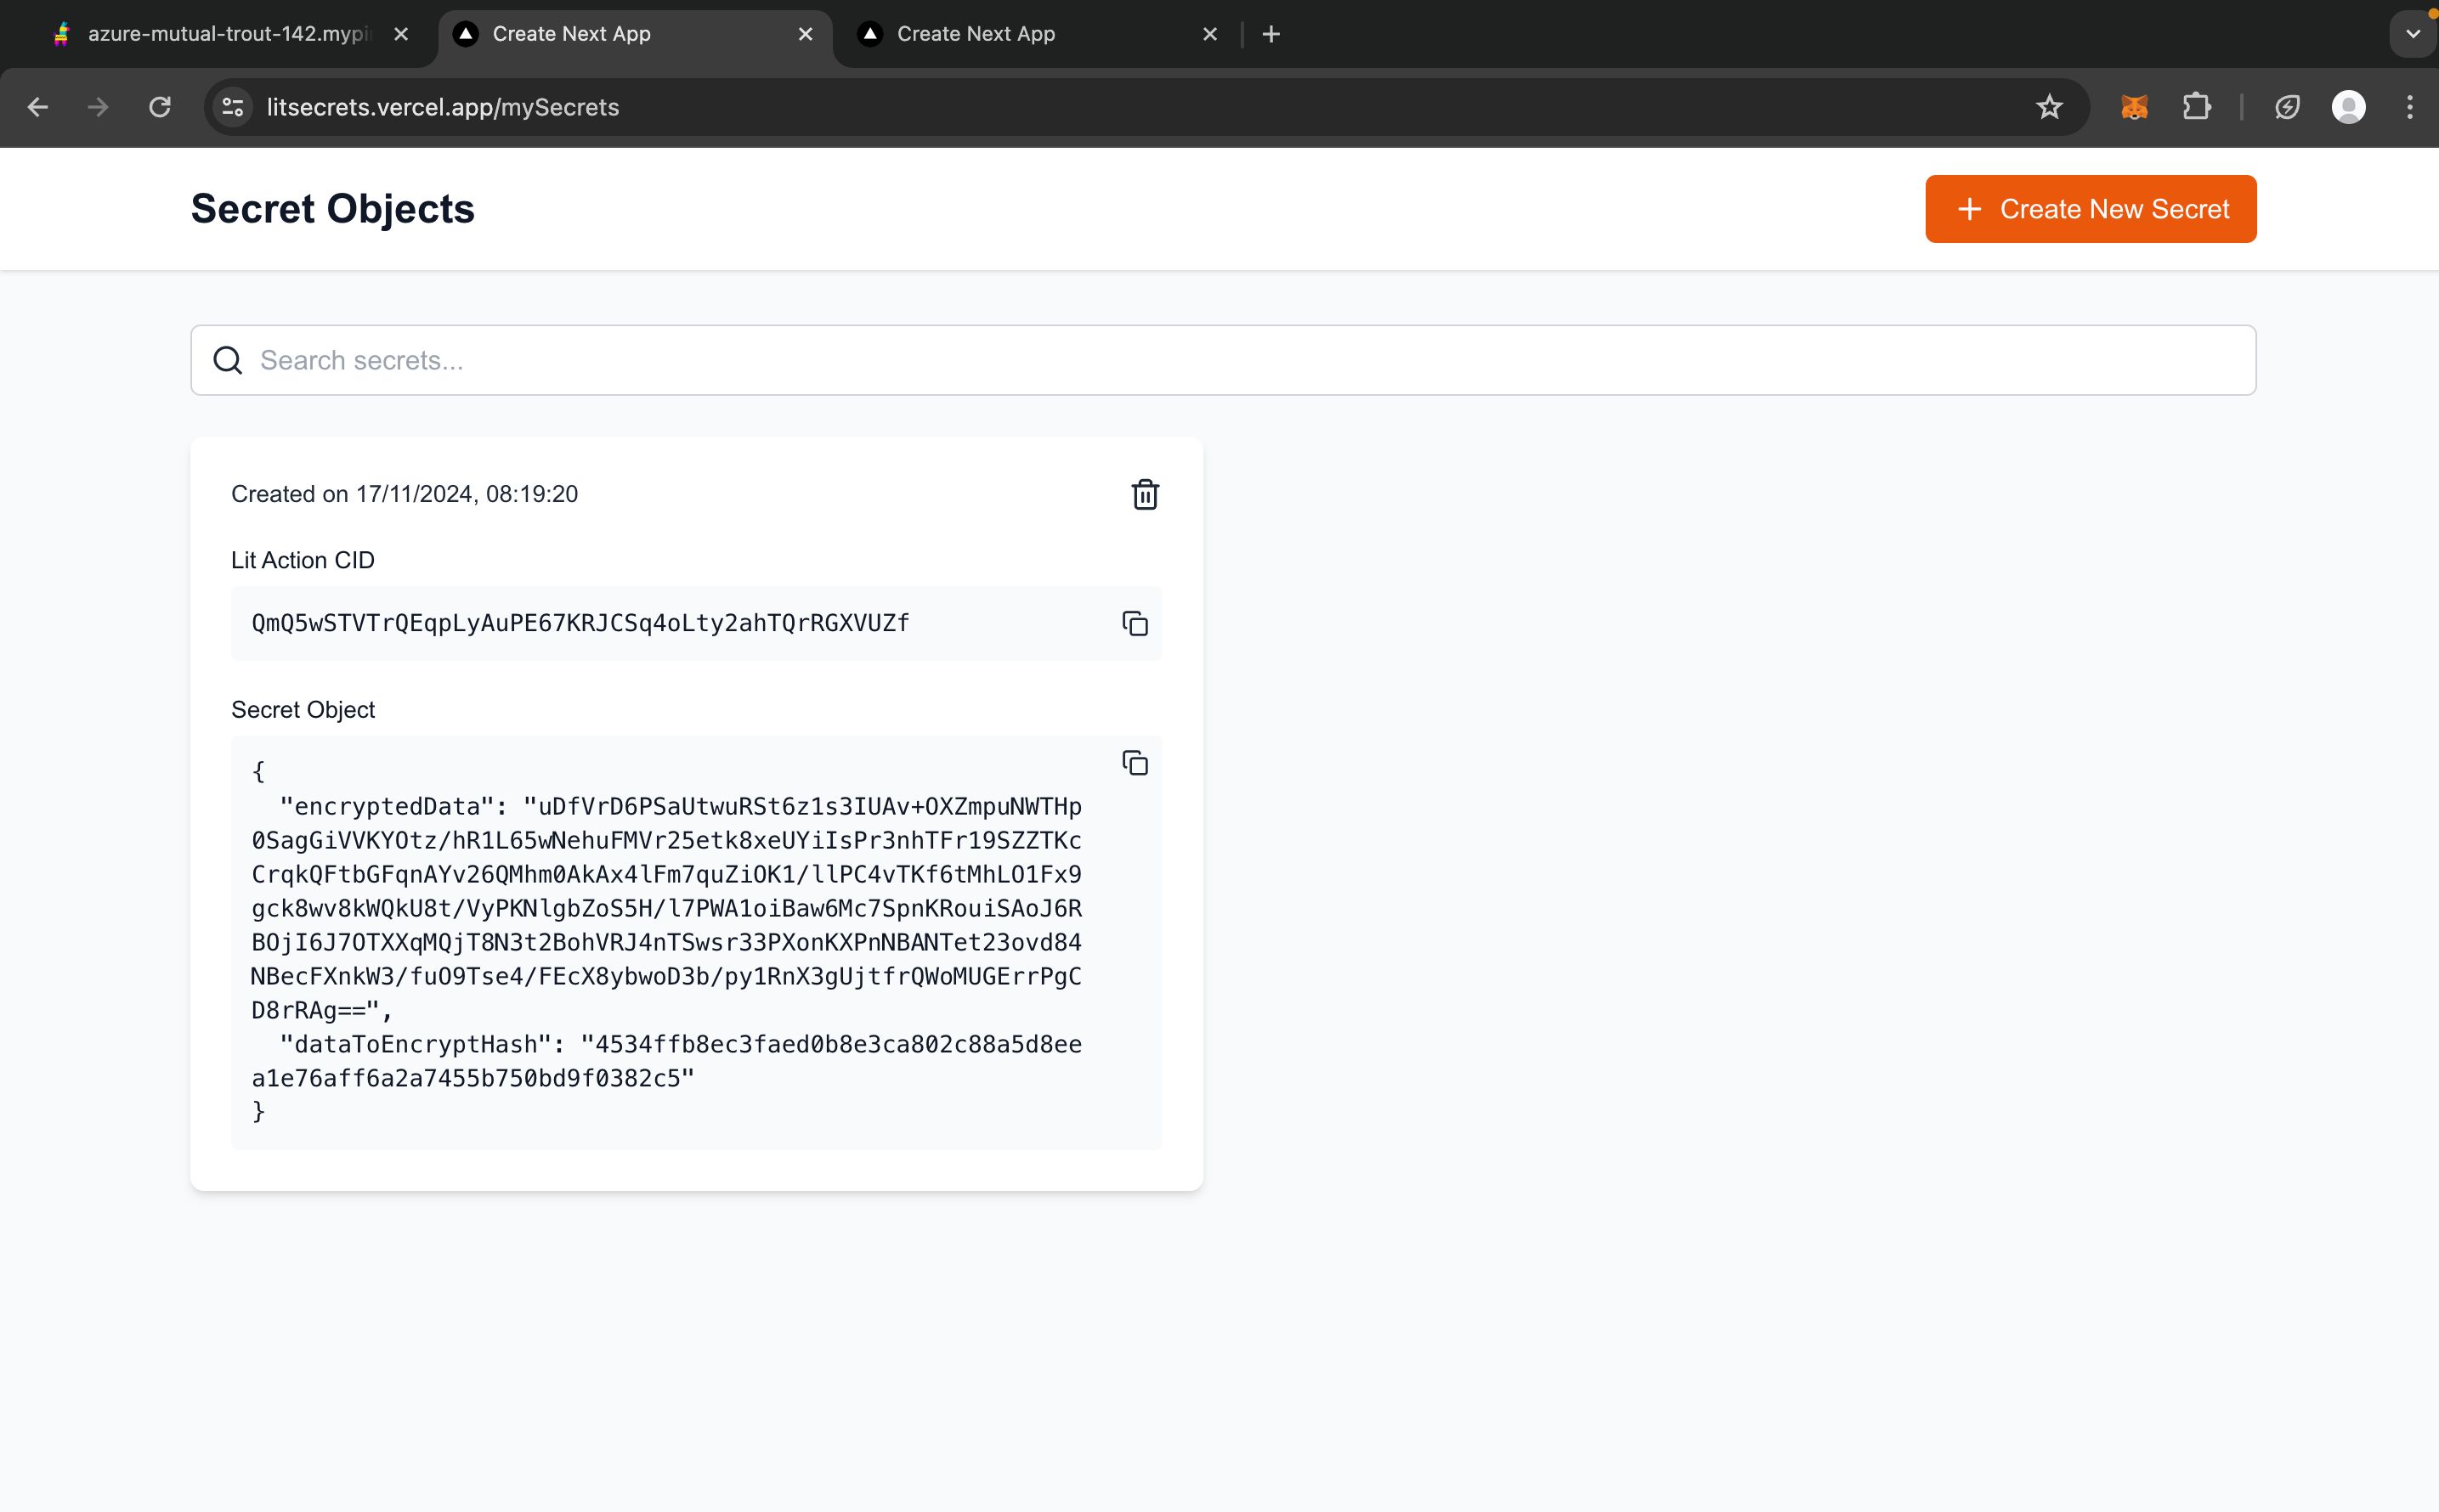This screenshot has height=1512, width=2439.
Task: Click the Secret Objects heading
Action: (332, 209)
